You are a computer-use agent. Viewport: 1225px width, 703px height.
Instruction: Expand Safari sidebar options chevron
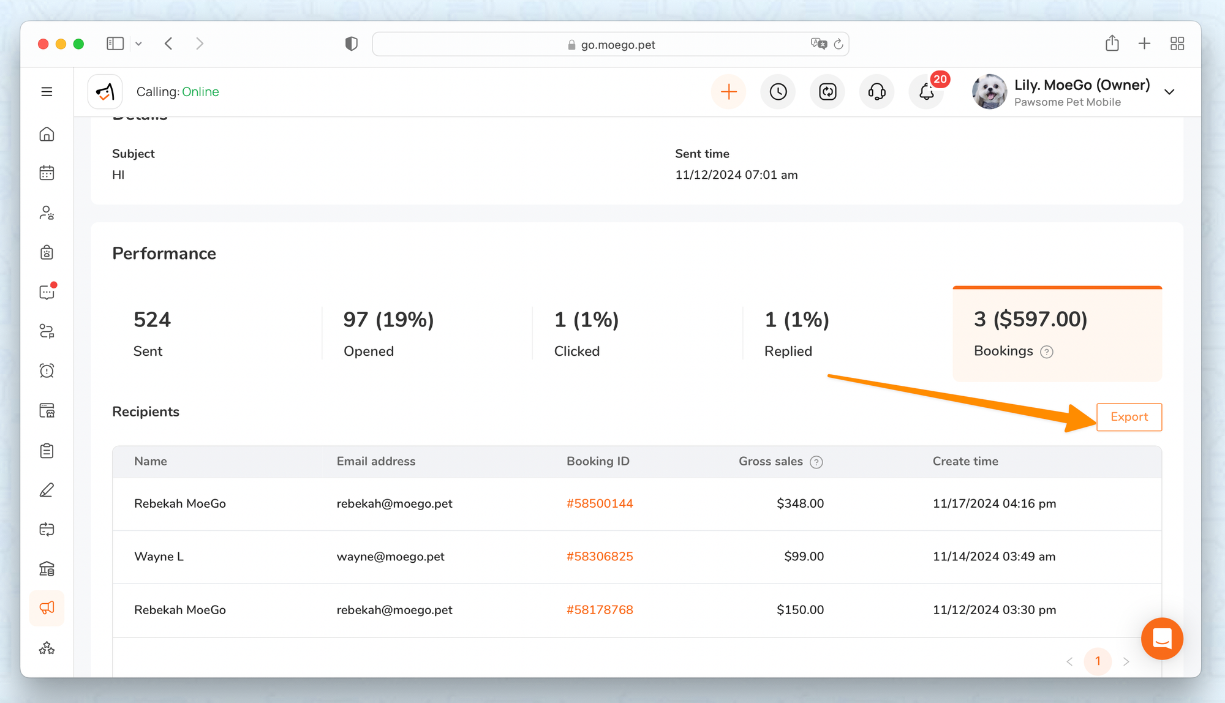point(138,43)
